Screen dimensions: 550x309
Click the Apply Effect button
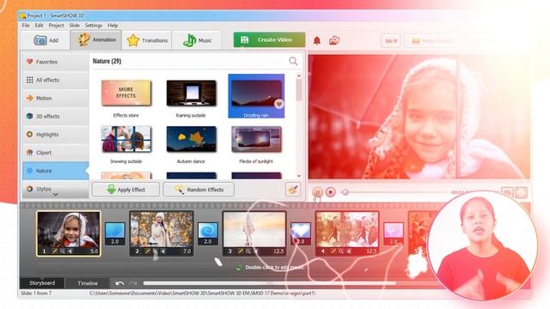click(125, 190)
